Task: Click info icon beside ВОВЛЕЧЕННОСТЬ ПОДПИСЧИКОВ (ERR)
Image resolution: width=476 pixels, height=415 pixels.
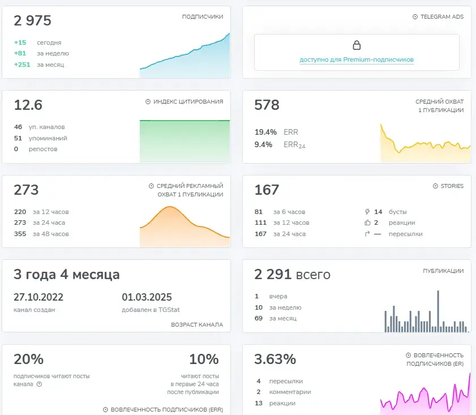Action: tap(105, 409)
